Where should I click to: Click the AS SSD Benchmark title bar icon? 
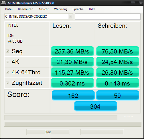pos(3,3)
